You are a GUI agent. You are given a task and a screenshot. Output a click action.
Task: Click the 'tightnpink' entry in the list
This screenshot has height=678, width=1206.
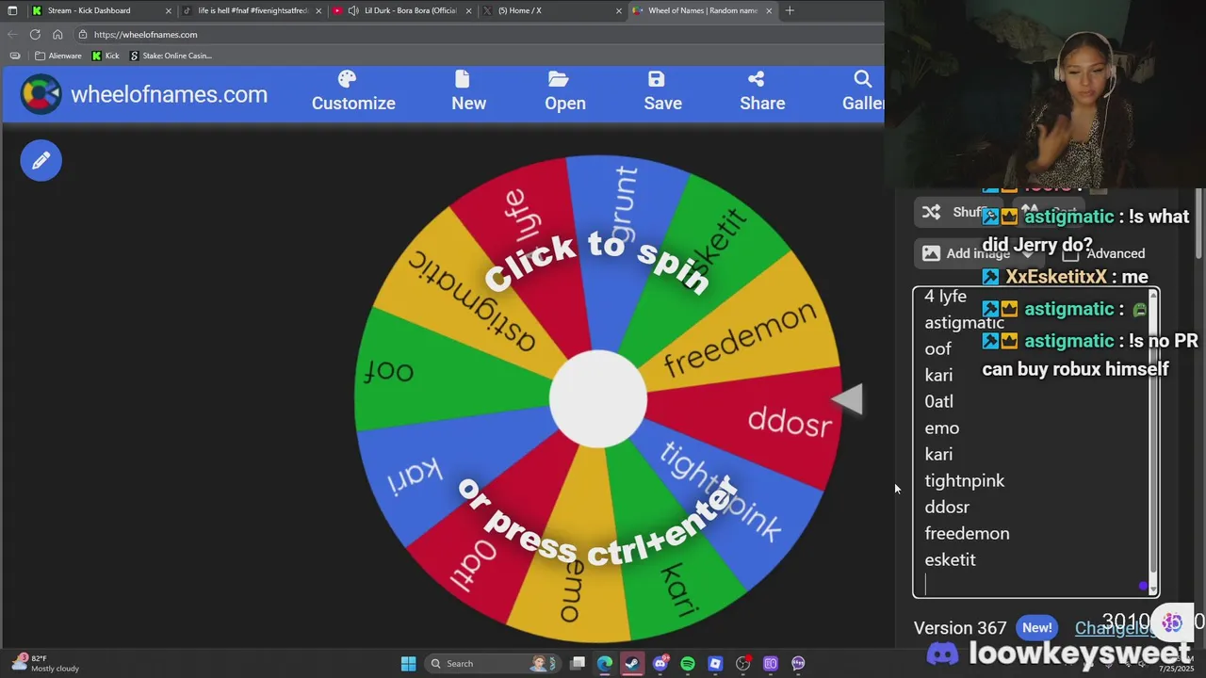pyautogui.click(x=964, y=480)
